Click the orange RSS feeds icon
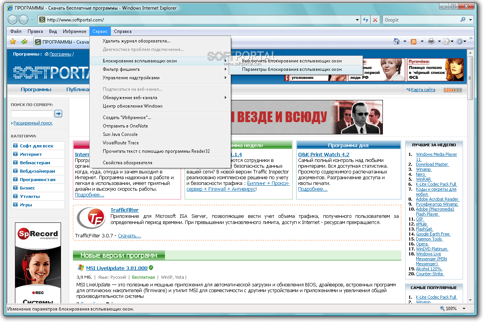483x322 pixels. point(414,41)
